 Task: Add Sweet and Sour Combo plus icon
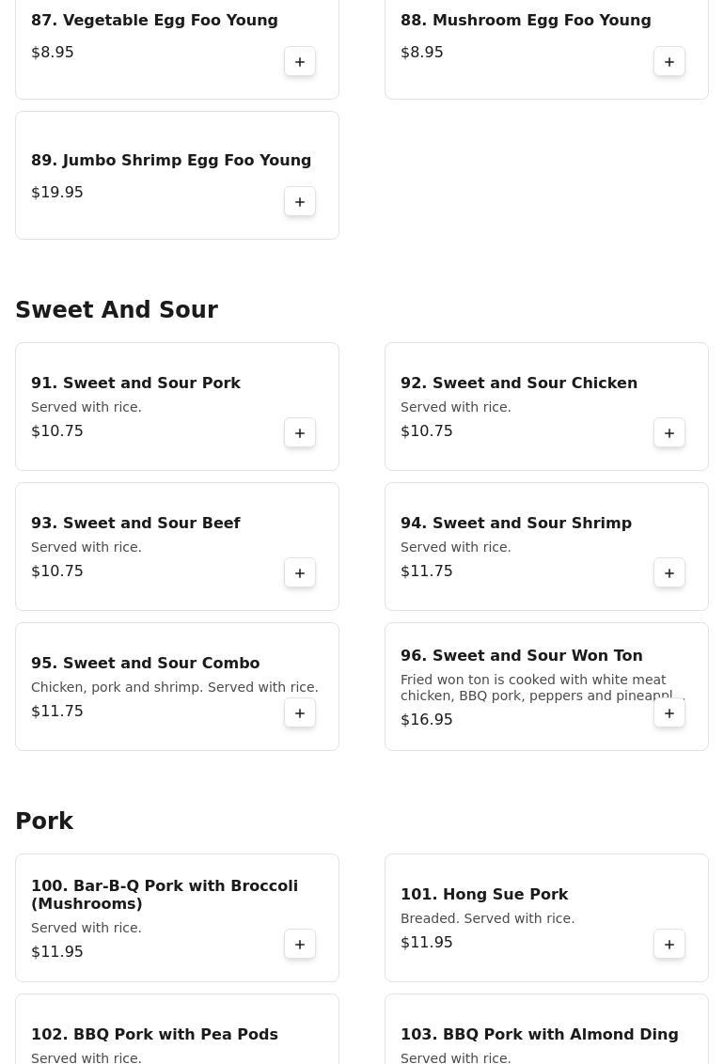300,713
